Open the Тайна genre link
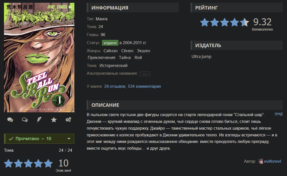 125,57
